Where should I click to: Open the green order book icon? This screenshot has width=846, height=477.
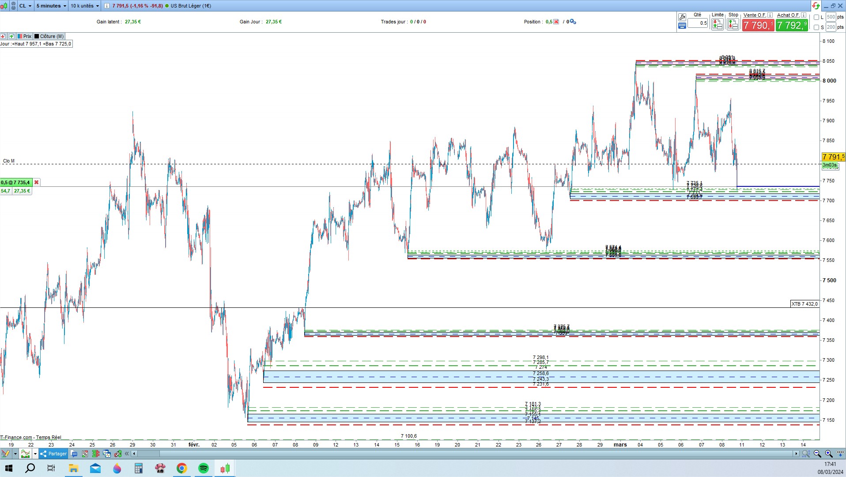pos(95,454)
